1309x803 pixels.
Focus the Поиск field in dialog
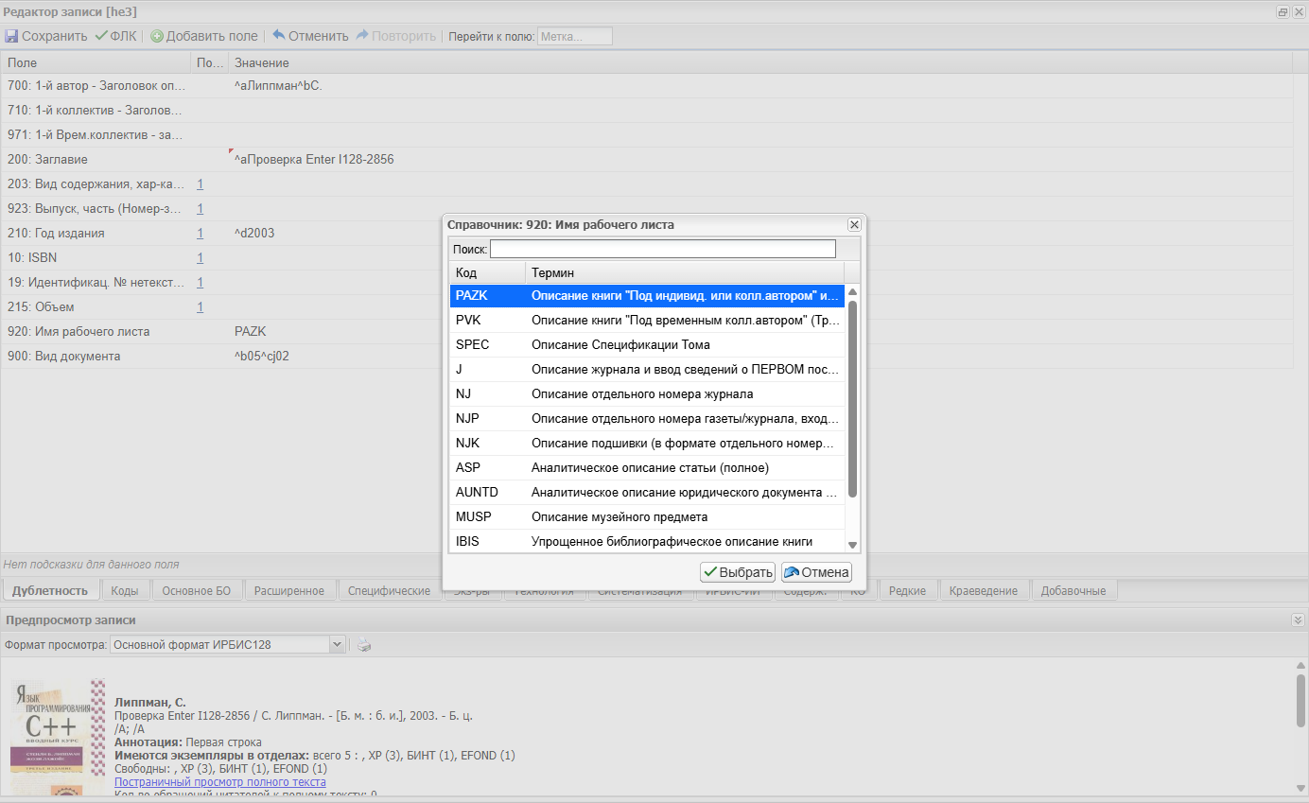tap(663, 249)
